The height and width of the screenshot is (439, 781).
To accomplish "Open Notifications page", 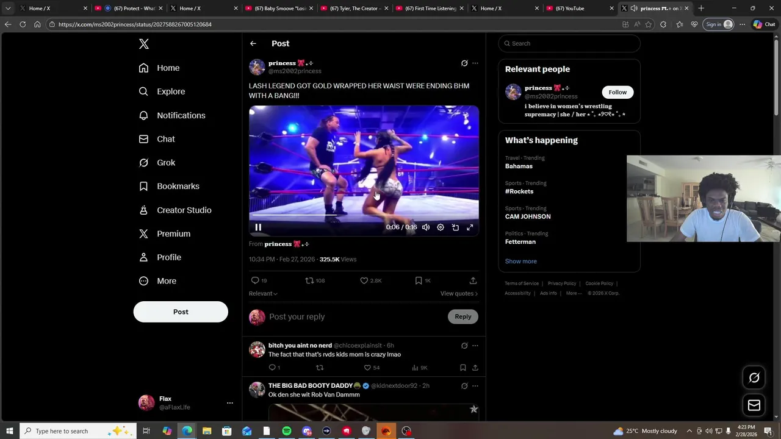I will (172, 115).
